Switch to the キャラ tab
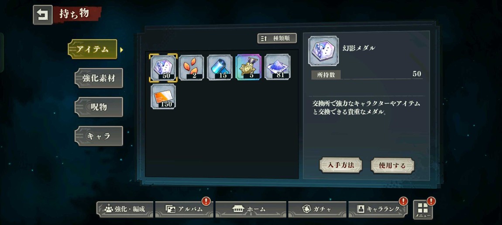Image resolution: width=502 pixels, height=225 pixels. coord(99,136)
